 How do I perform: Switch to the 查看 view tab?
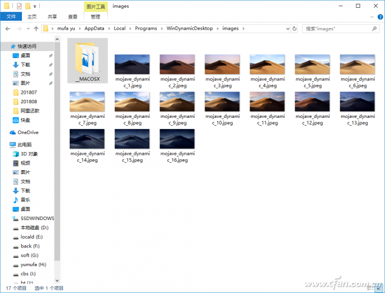[x=73, y=17]
